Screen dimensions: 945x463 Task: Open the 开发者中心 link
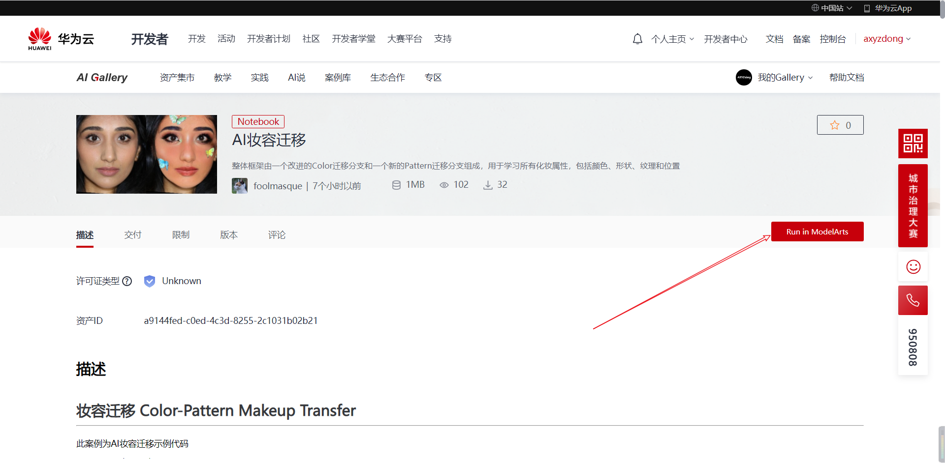(x=725, y=39)
